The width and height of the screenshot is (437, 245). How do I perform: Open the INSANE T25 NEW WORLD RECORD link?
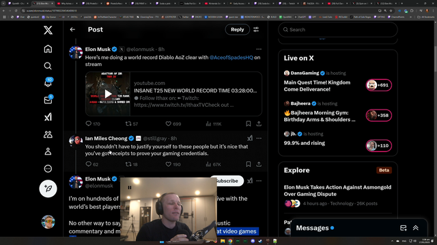pyautogui.click(x=195, y=91)
